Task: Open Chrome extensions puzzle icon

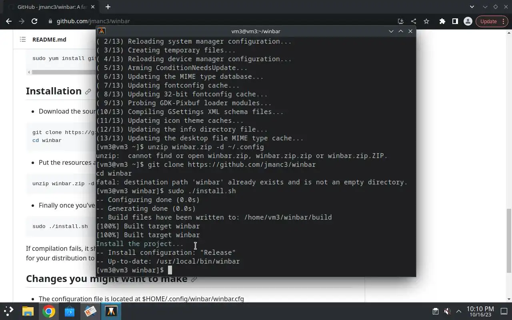Action: [x=442, y=21]
